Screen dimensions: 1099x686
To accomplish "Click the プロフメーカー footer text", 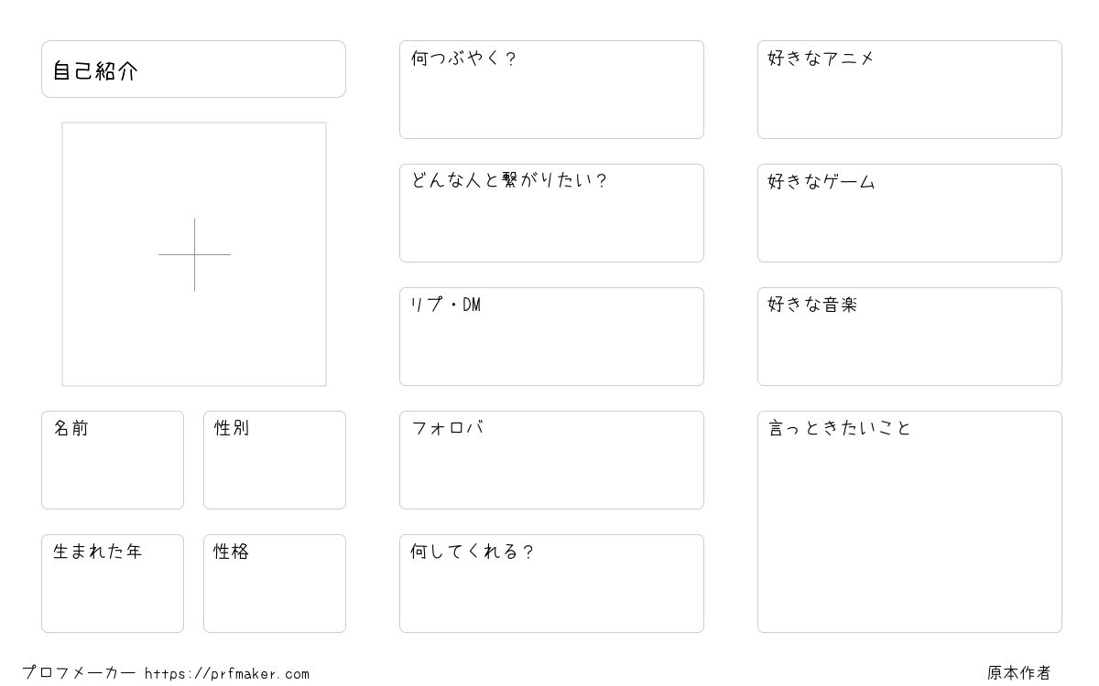I will [79, 673].
